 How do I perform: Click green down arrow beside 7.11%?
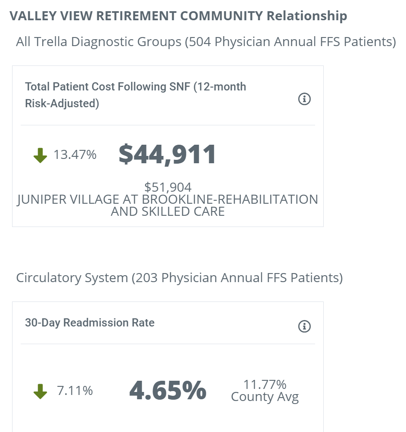pos(40,391)
